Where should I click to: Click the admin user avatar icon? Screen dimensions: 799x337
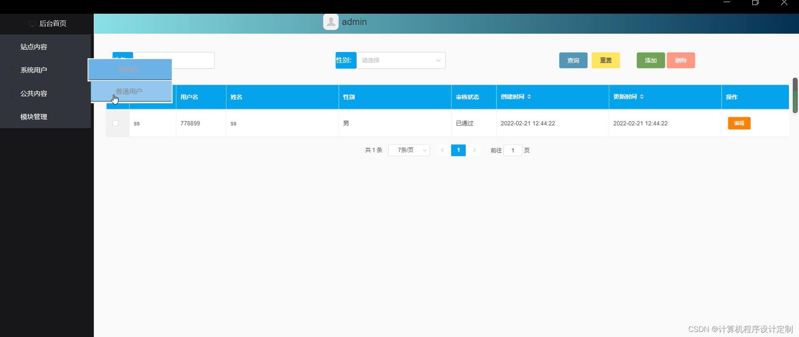tap(331, 22)
